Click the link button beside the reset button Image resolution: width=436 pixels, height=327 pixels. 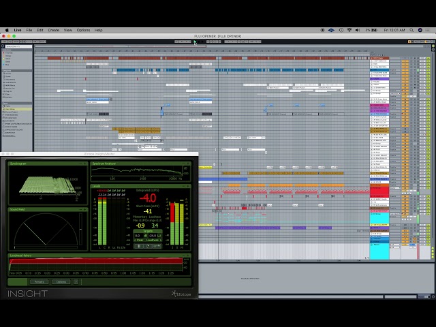(157, 247)
